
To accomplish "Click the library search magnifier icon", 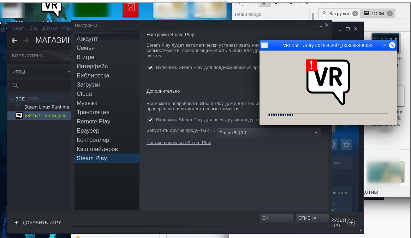I will pyautogui.click(x=16, y=86).
